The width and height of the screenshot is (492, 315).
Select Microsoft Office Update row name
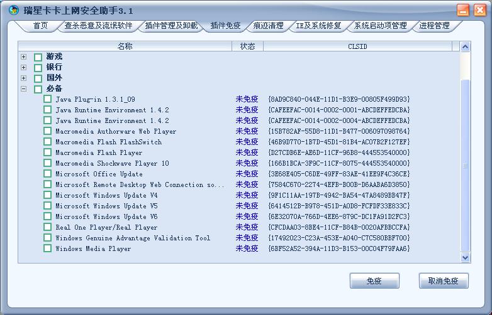coord(99,174)
